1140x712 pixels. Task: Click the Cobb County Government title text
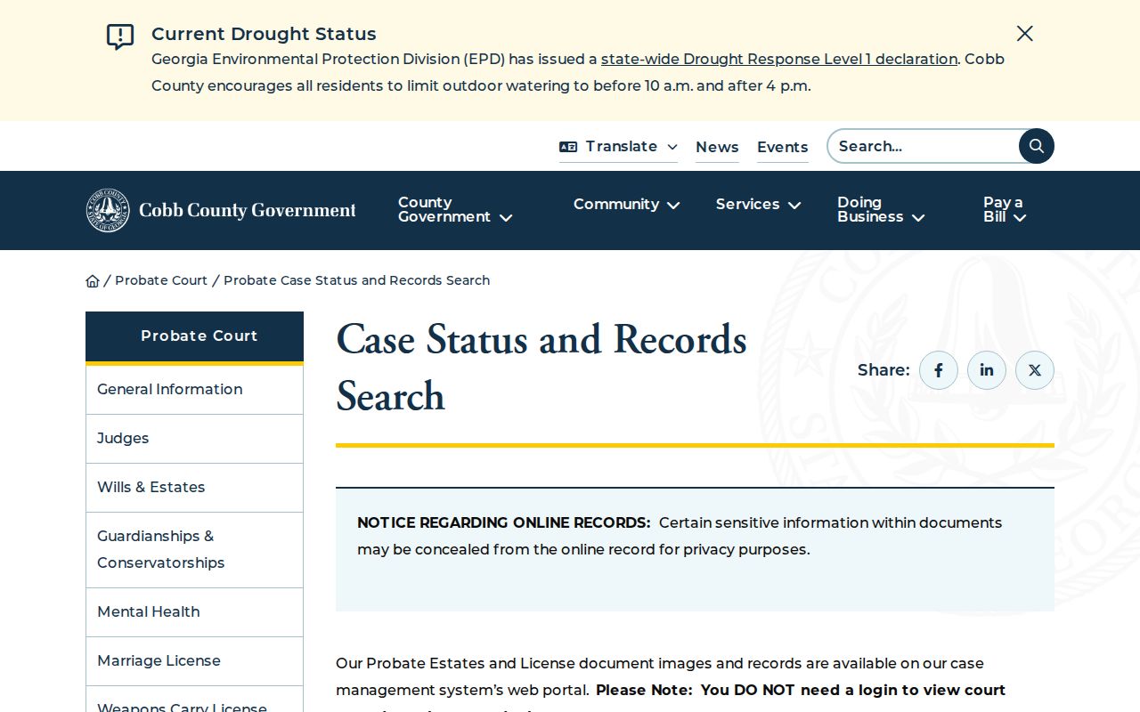coord(248,211)
